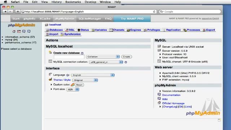Open the information_schema database
Viewport: 231px width, 130px height.
pos(20,37)
